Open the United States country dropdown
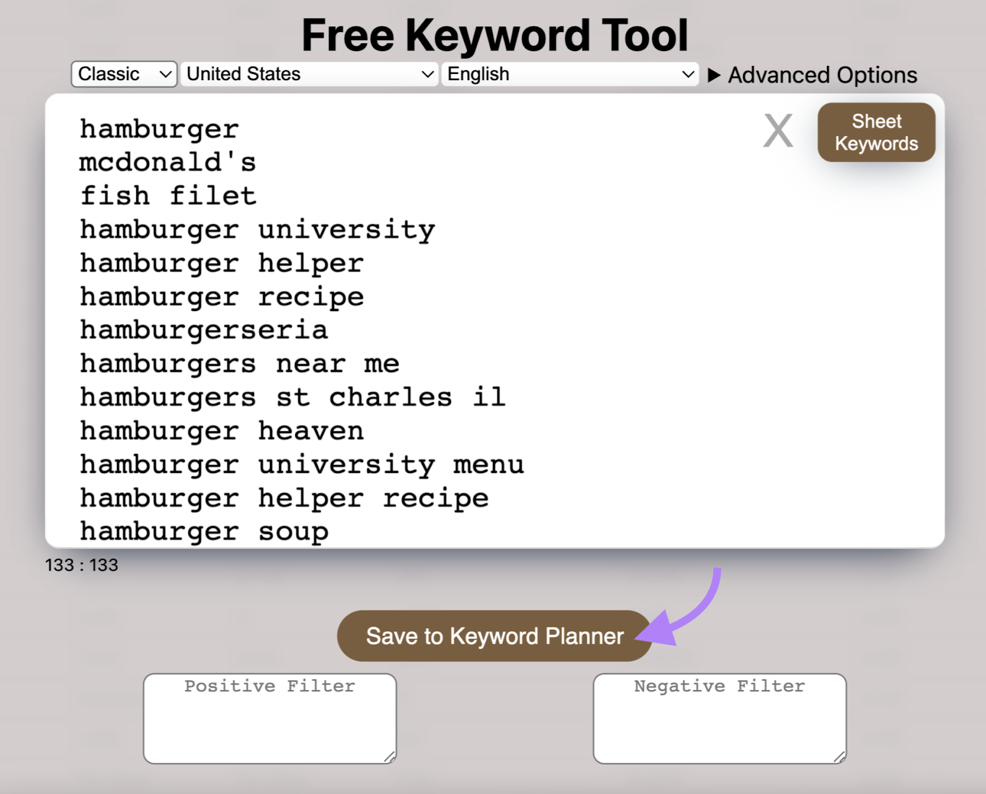The height and width of the screenshot is (794, 986). point(309,74)
